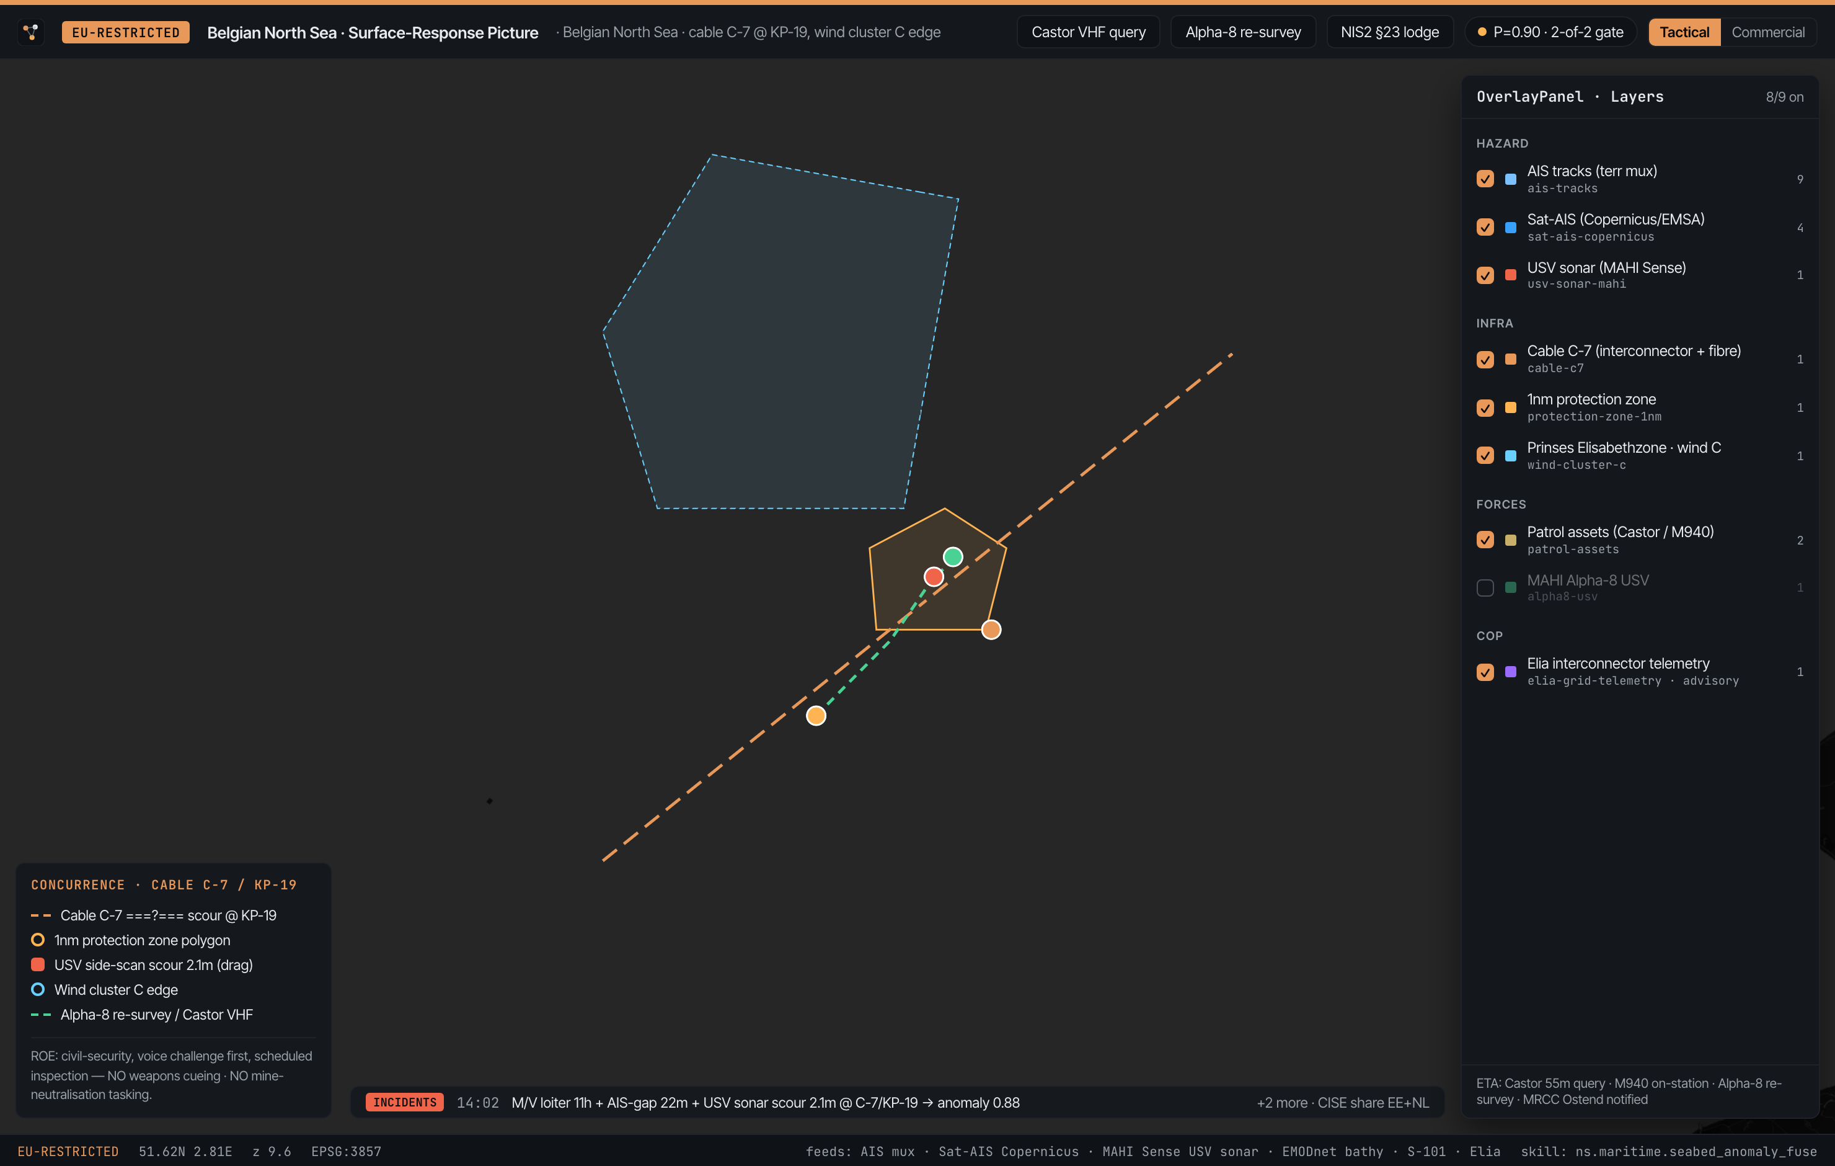Uncheck the AIS tracks (terr mux) layer
This screenshot has width=1835, height=1166.
pyautogui.click(x=1485, y=179)
